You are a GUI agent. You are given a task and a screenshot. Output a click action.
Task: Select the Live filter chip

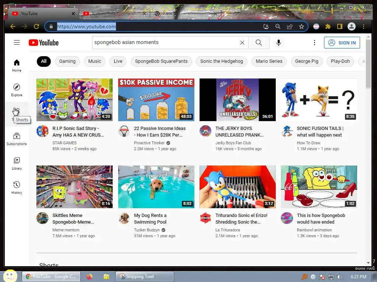118,61
